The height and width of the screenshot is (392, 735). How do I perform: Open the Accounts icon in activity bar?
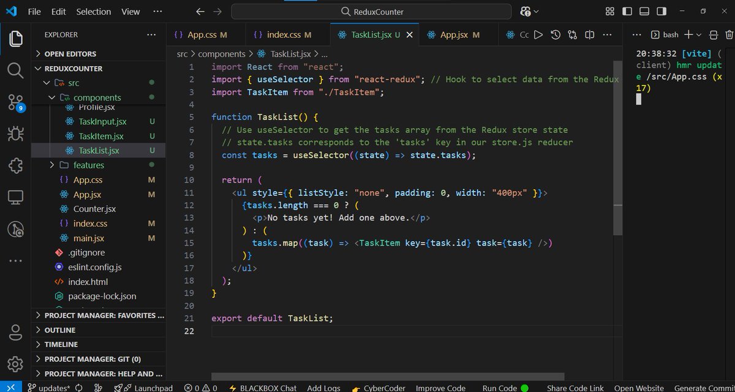point(15,333)
